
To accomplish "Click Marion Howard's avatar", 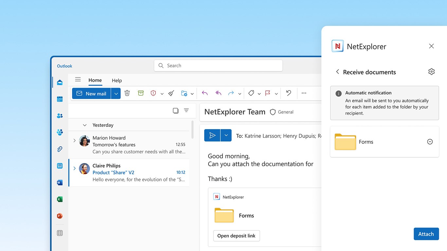I will coord(84,141).
